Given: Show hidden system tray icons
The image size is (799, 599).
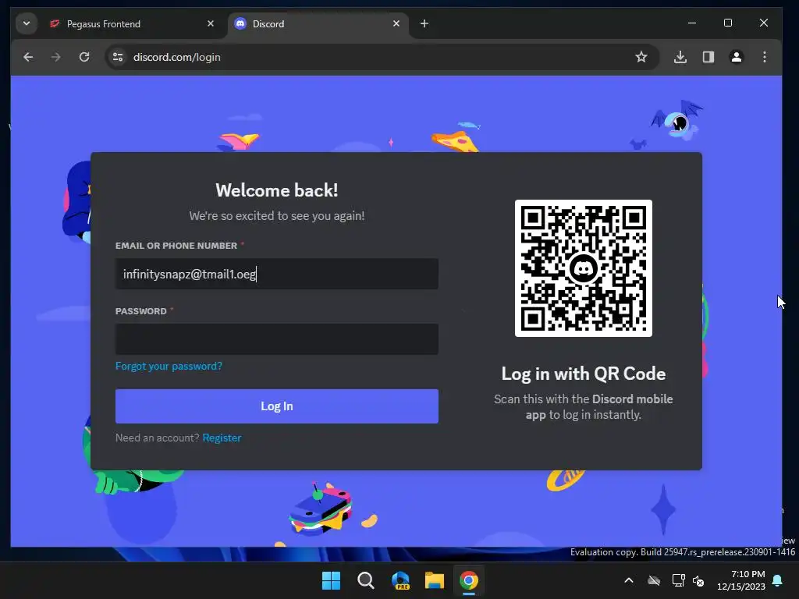Looking at the screenshot, I should [629, 580].
